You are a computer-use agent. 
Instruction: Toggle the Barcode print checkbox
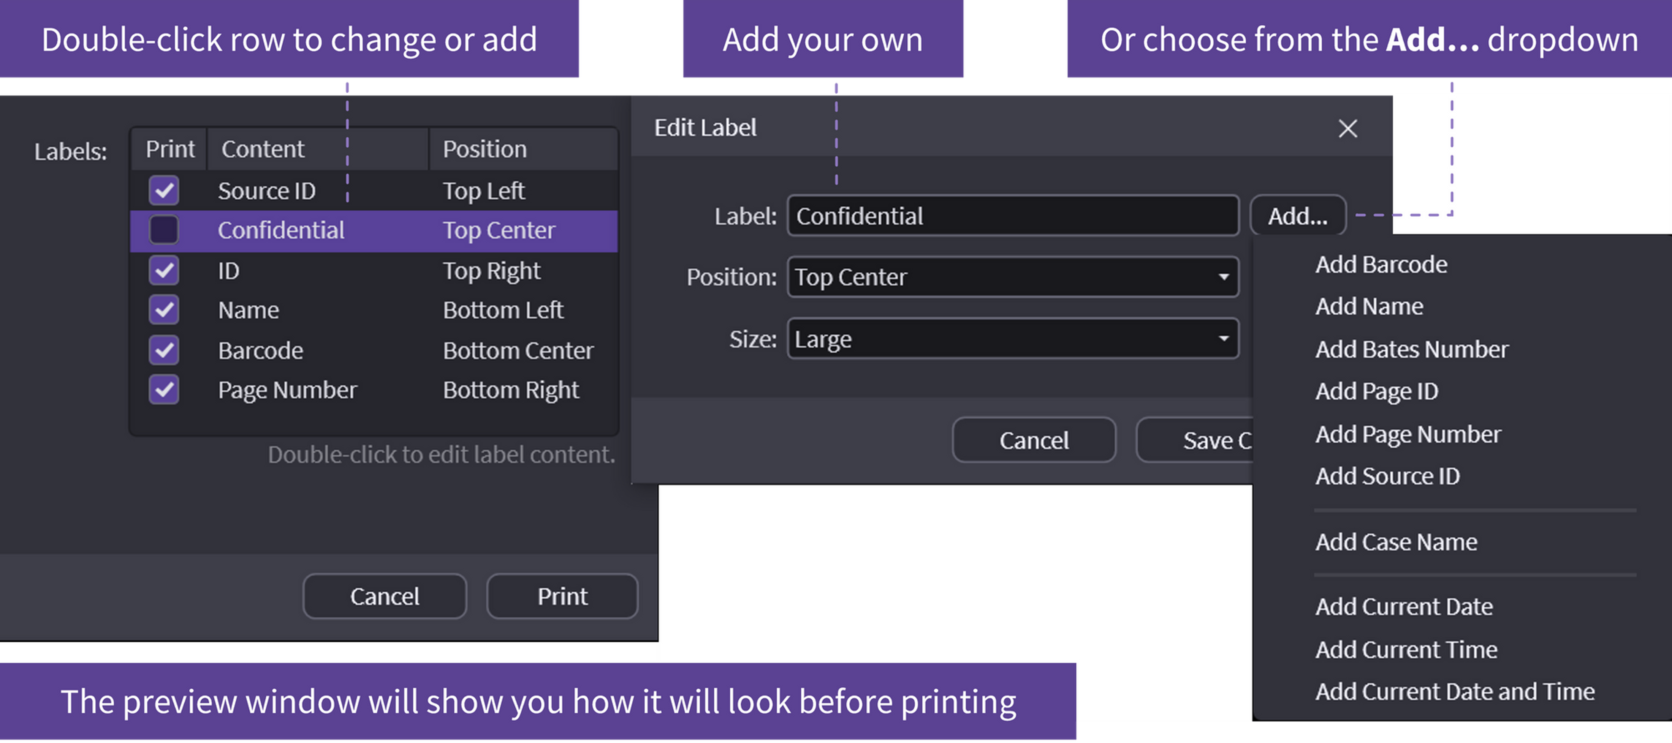(163, 350)
